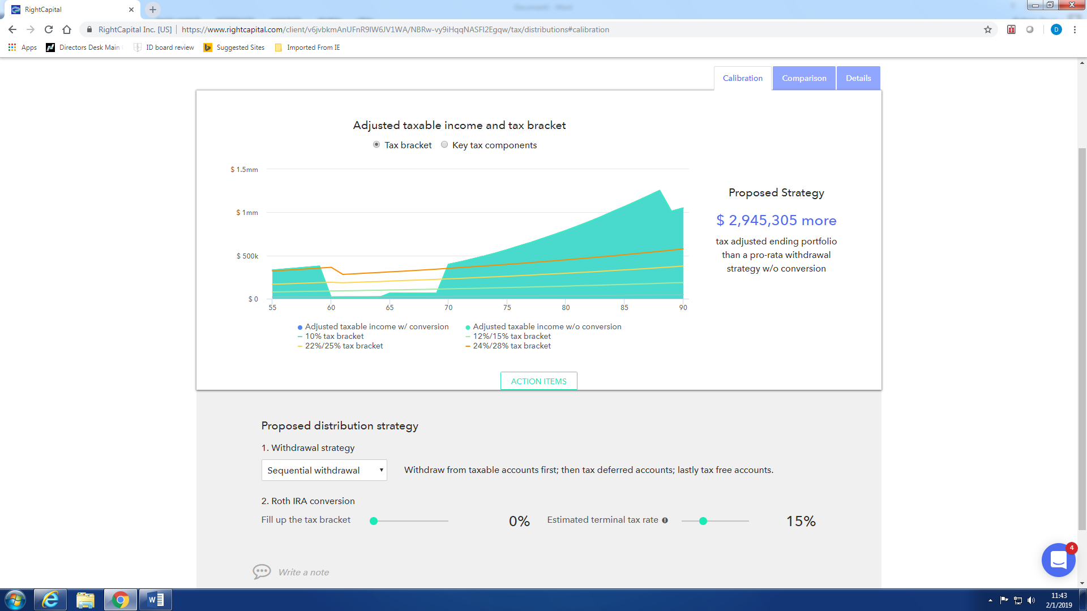Switch to the Comparison tab
Viewport: 1087px width, 611px height.
pyautogui.click(x=804, y=78)
